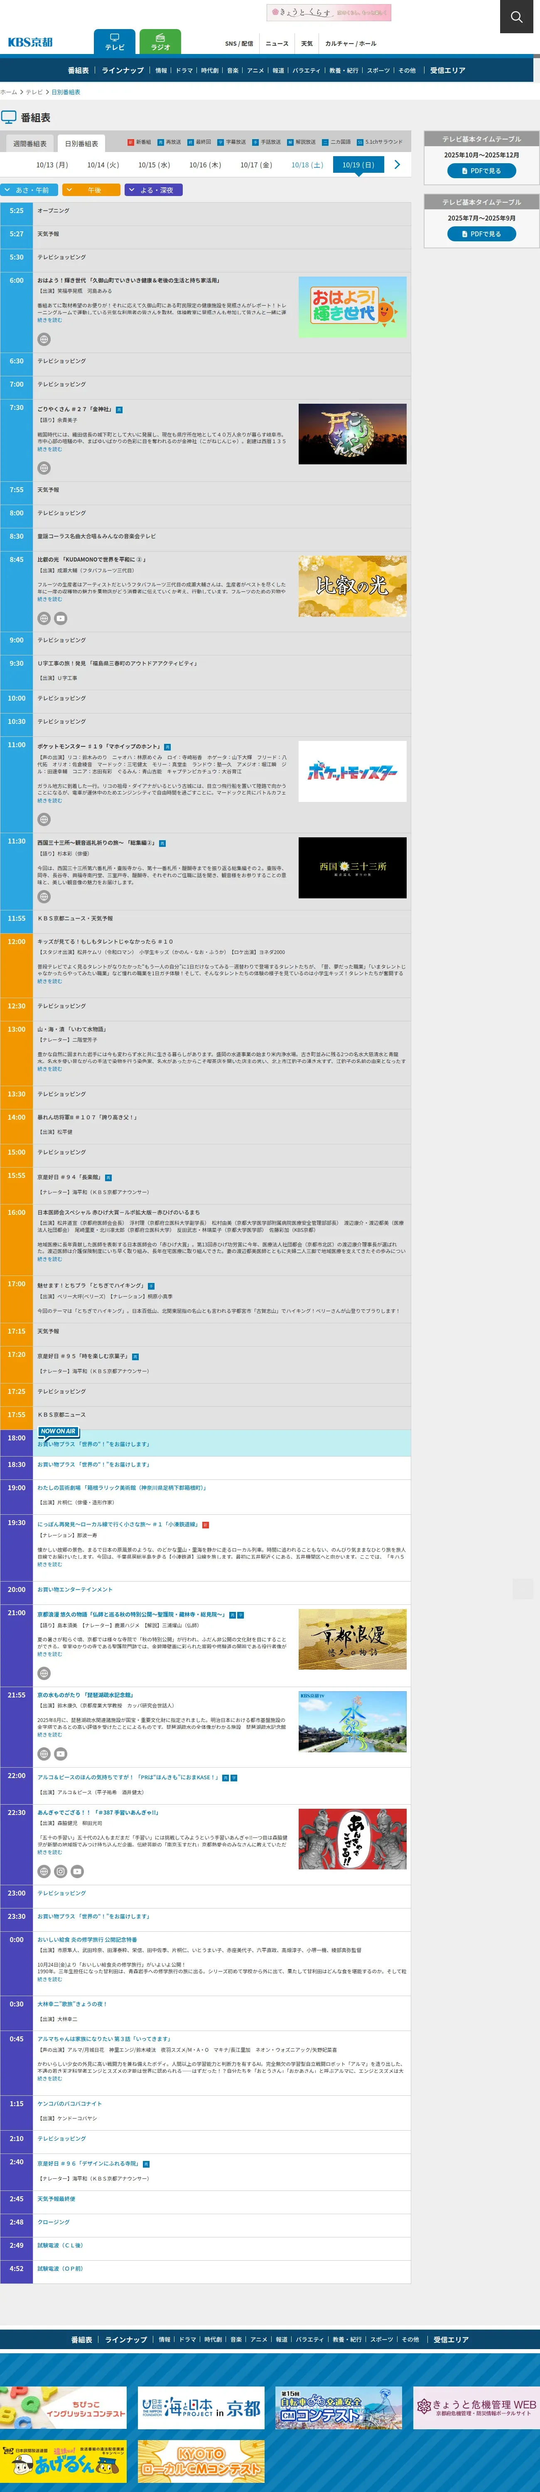
Task: Open きょうと危機管理WEB banner
Action: point(476,2408)
